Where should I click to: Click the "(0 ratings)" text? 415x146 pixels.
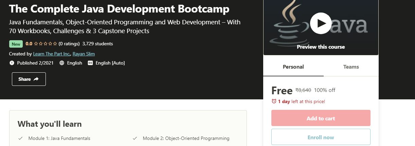click(x=69, y=44)
